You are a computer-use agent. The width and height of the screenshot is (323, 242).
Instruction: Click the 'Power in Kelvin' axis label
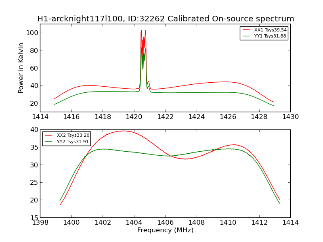click(21, 68)
